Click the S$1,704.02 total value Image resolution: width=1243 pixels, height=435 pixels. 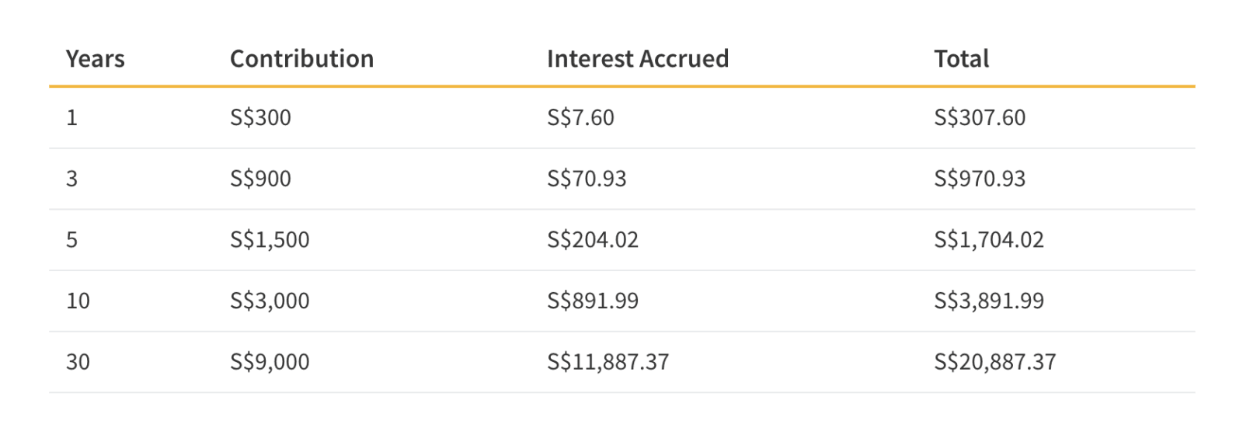pyautogui.click(x=989, y=239)
